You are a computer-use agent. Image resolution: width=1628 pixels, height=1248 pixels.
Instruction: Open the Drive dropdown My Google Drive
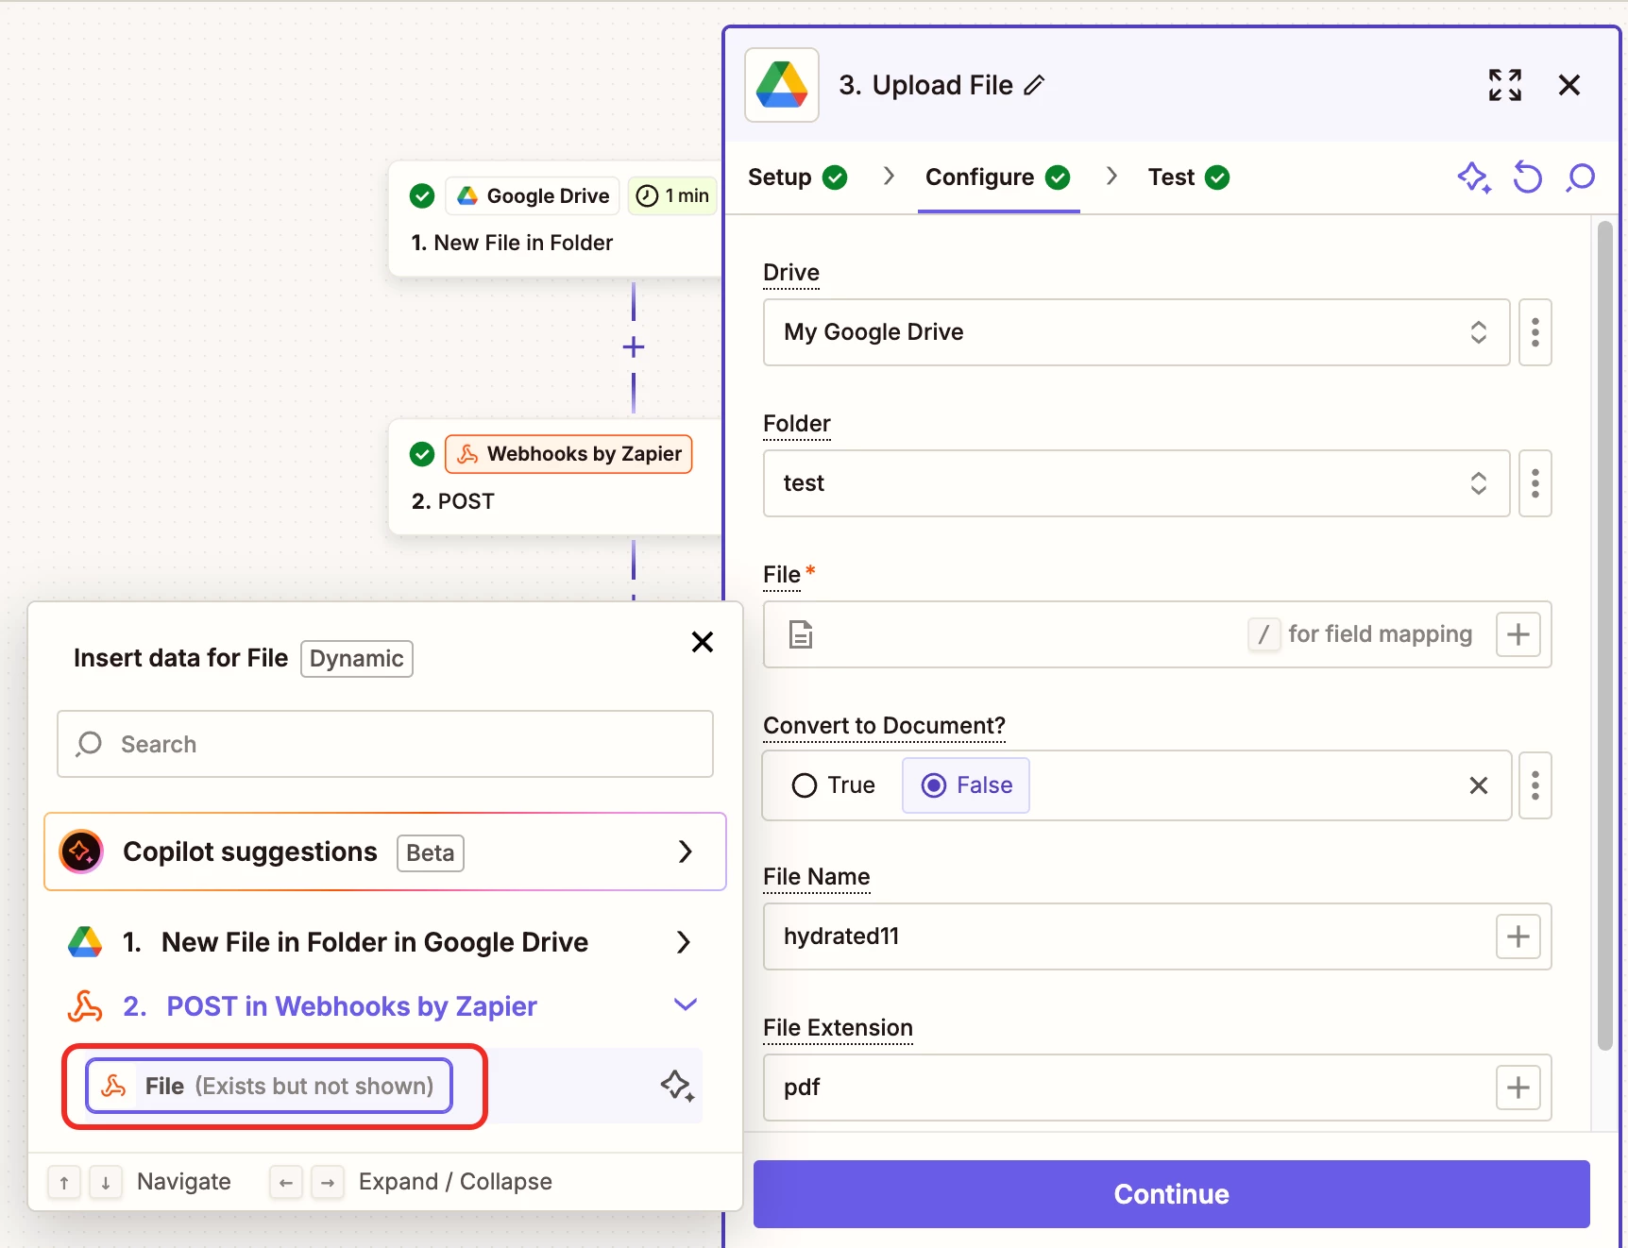click(x=1136, y=332)
